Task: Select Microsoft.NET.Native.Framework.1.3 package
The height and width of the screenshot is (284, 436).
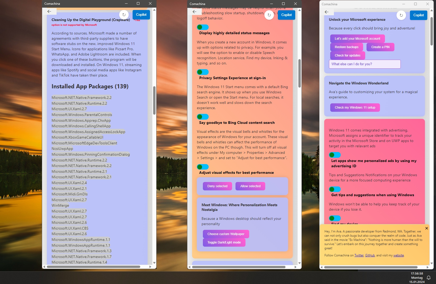Action: [82, 251]
